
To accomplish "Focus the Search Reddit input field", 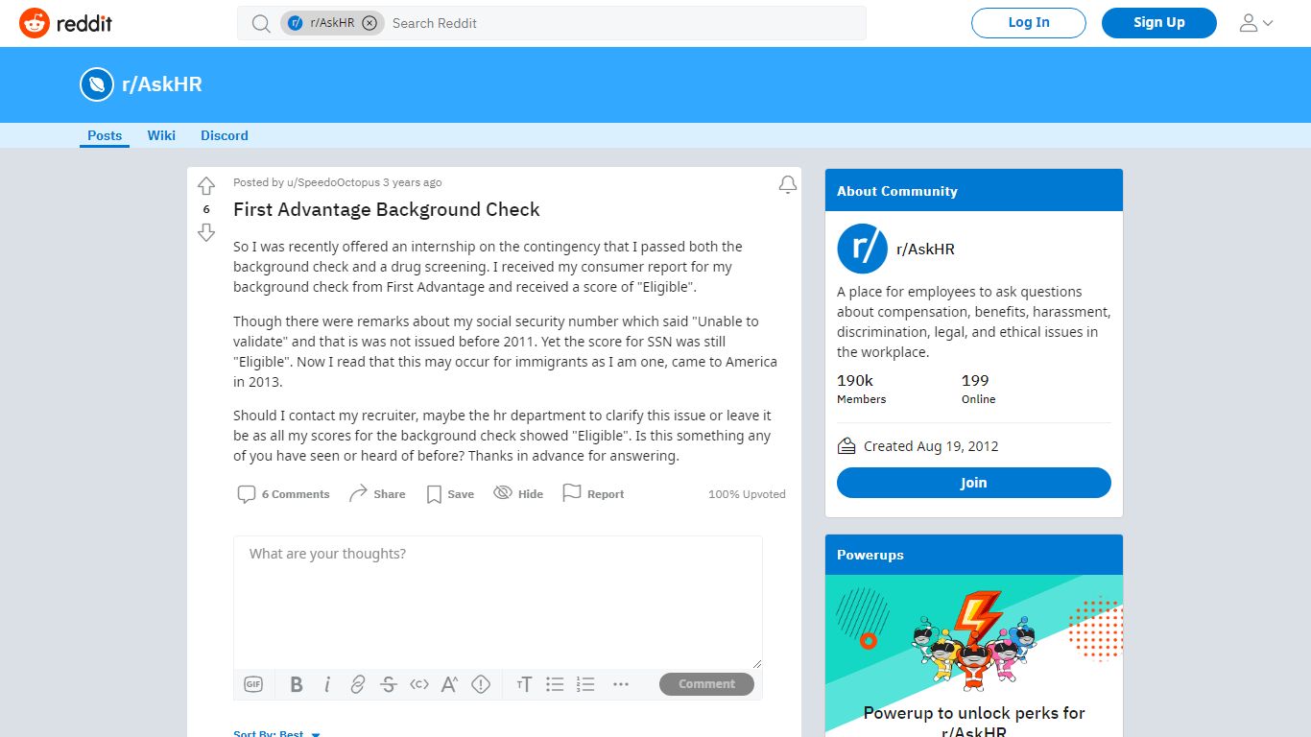I will pos(624,23).
